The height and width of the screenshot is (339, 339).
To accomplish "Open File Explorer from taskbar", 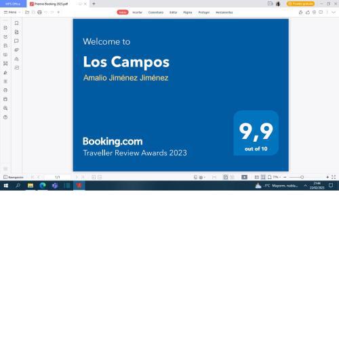I will [31, 186].
